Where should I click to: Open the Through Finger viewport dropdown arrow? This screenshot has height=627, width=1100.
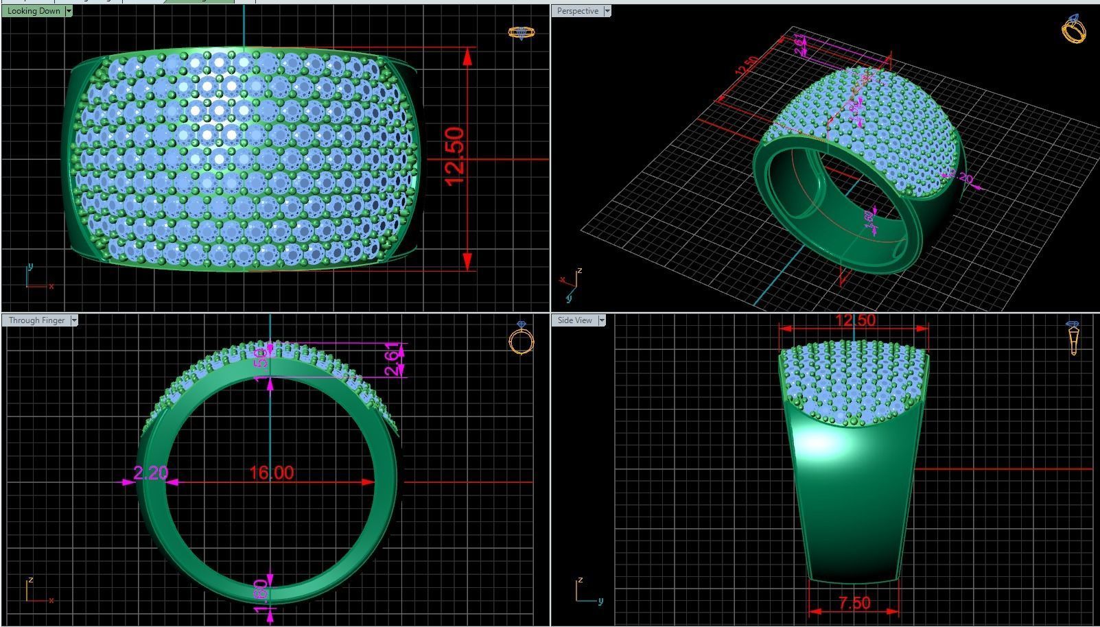74,320
